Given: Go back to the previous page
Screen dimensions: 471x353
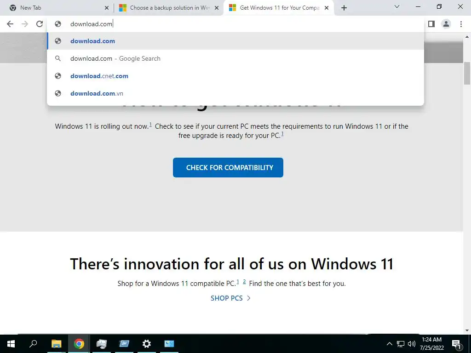Looking at the screenshot, I should 10,24.
